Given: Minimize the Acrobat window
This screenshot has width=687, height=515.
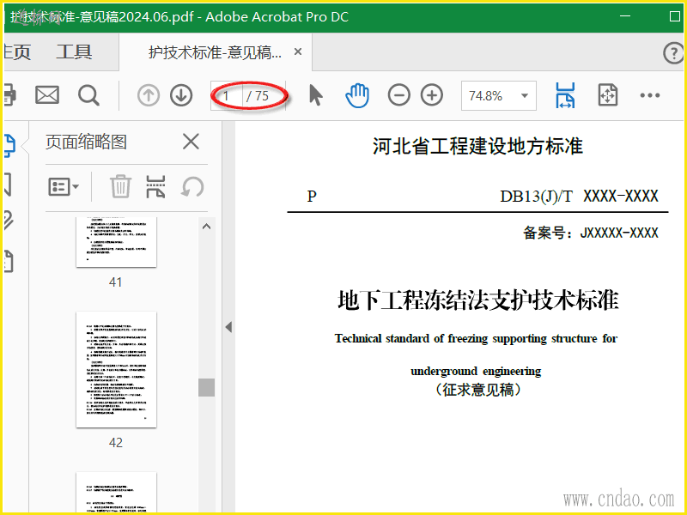Looking at the screenshot, I should point(625,16).
